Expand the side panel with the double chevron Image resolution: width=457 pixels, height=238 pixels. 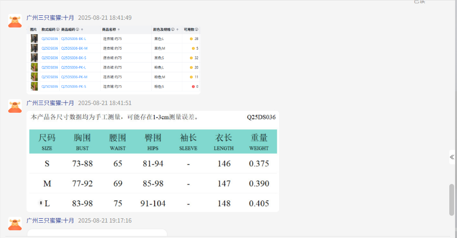pyautogui.click(x=452, y=157)
